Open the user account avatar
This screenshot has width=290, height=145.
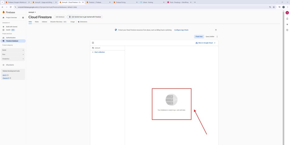click(x=287, y=13)
